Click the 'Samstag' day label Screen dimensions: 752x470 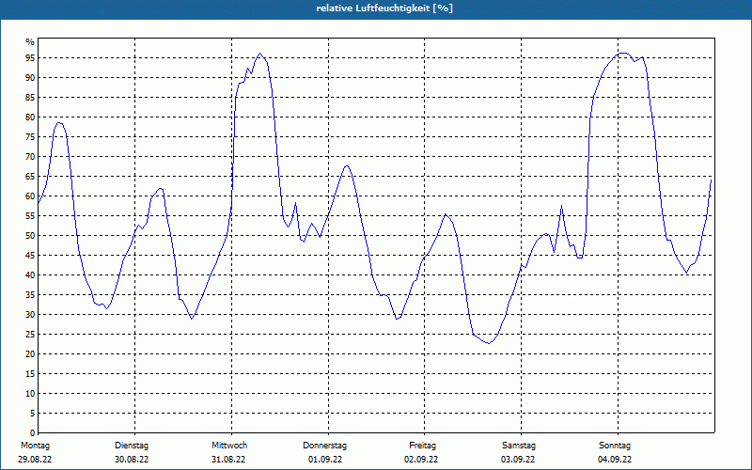[519, 446]
